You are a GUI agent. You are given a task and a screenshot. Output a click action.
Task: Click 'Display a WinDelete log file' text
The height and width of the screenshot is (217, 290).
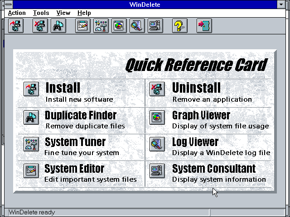[221, 153]
